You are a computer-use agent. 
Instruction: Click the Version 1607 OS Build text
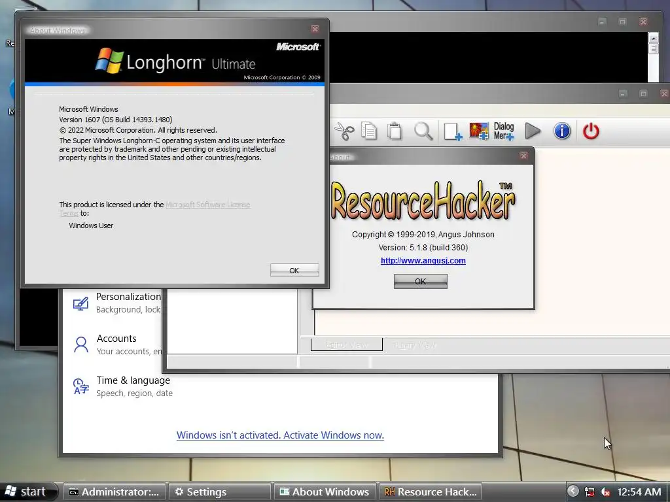[116, 120]
